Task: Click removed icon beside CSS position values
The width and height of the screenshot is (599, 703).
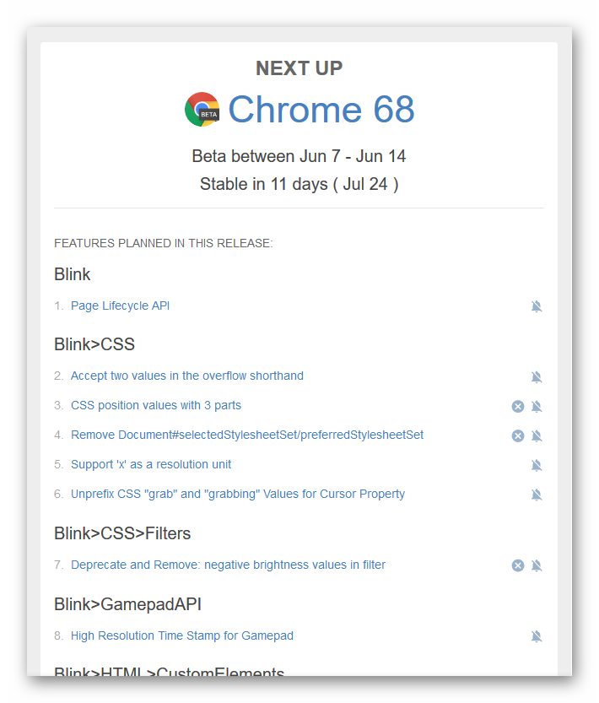Action: coord(518,407)
